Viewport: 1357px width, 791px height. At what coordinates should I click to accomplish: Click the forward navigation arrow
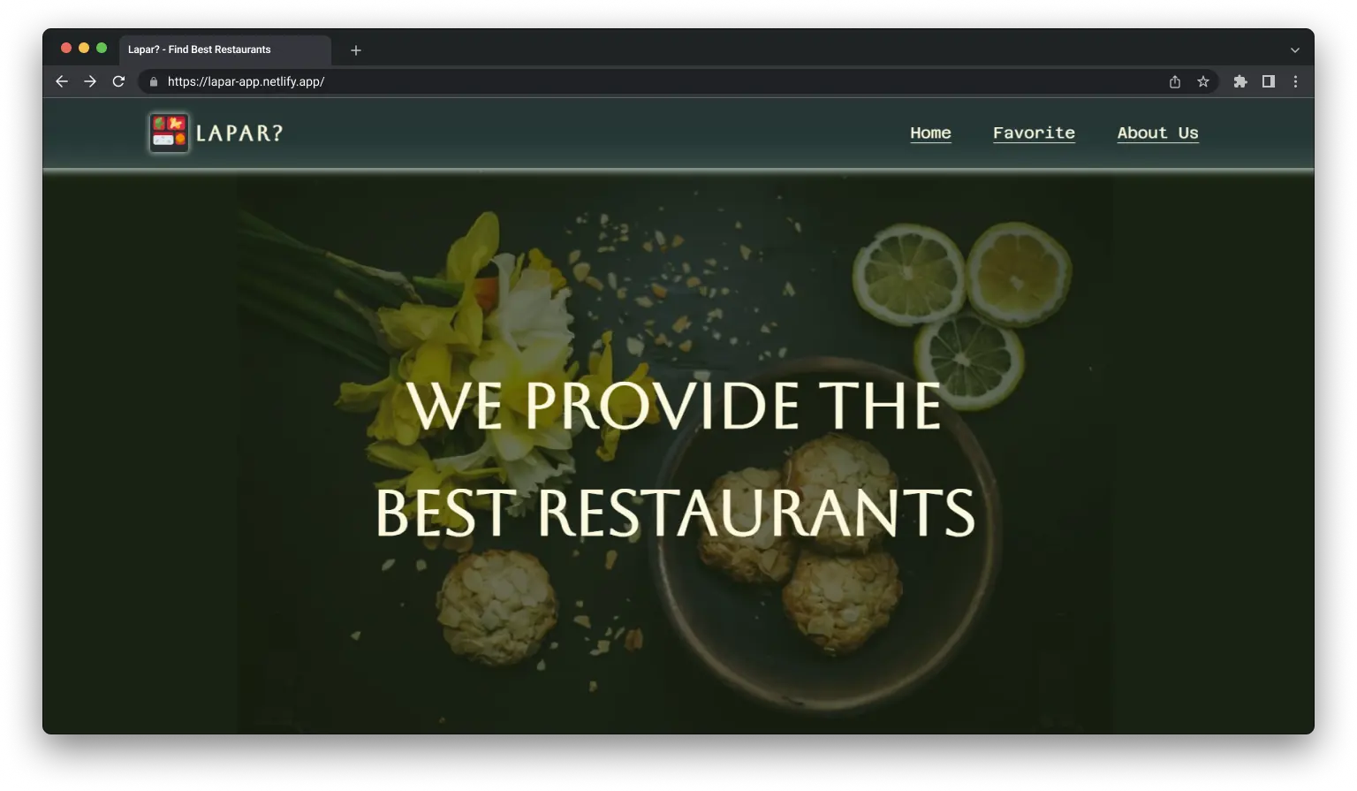pyautogui.click(x=89, y=81)
